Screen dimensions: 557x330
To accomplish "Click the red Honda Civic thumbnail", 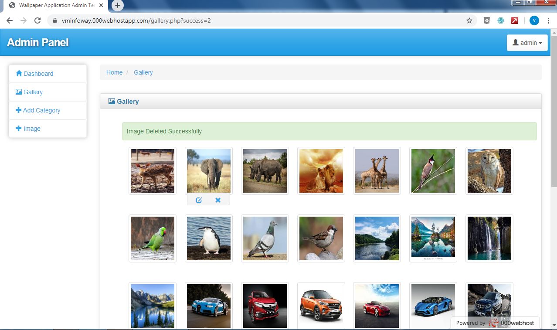I will click(265, 306).
